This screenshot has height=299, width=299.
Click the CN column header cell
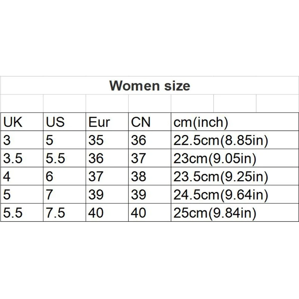[150, 122]
